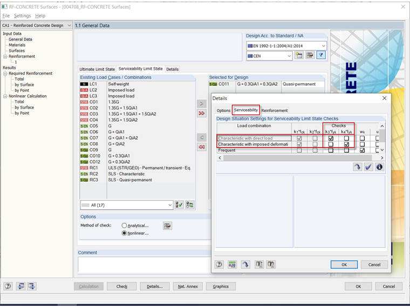This screenshot has height=308, width=410.
Task: Remove selected load case with left arrow
Action: pyautogui.click(x=202, y=137)
